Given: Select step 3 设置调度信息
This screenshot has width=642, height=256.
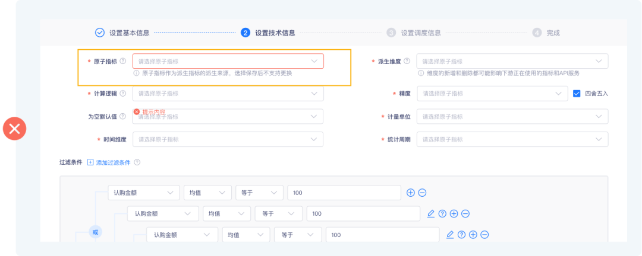Looking at the screenshot, I should (x=414, y=33).
